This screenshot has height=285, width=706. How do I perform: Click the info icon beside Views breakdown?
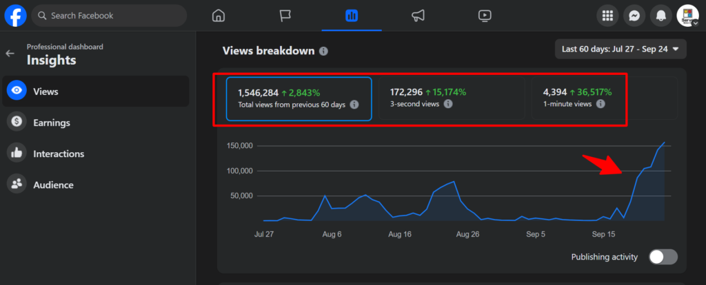pyautogui.click(x=323, y=51)
